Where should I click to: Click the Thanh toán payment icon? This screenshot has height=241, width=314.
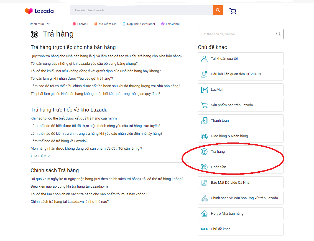pyautogui.click(x=205, y=121)
